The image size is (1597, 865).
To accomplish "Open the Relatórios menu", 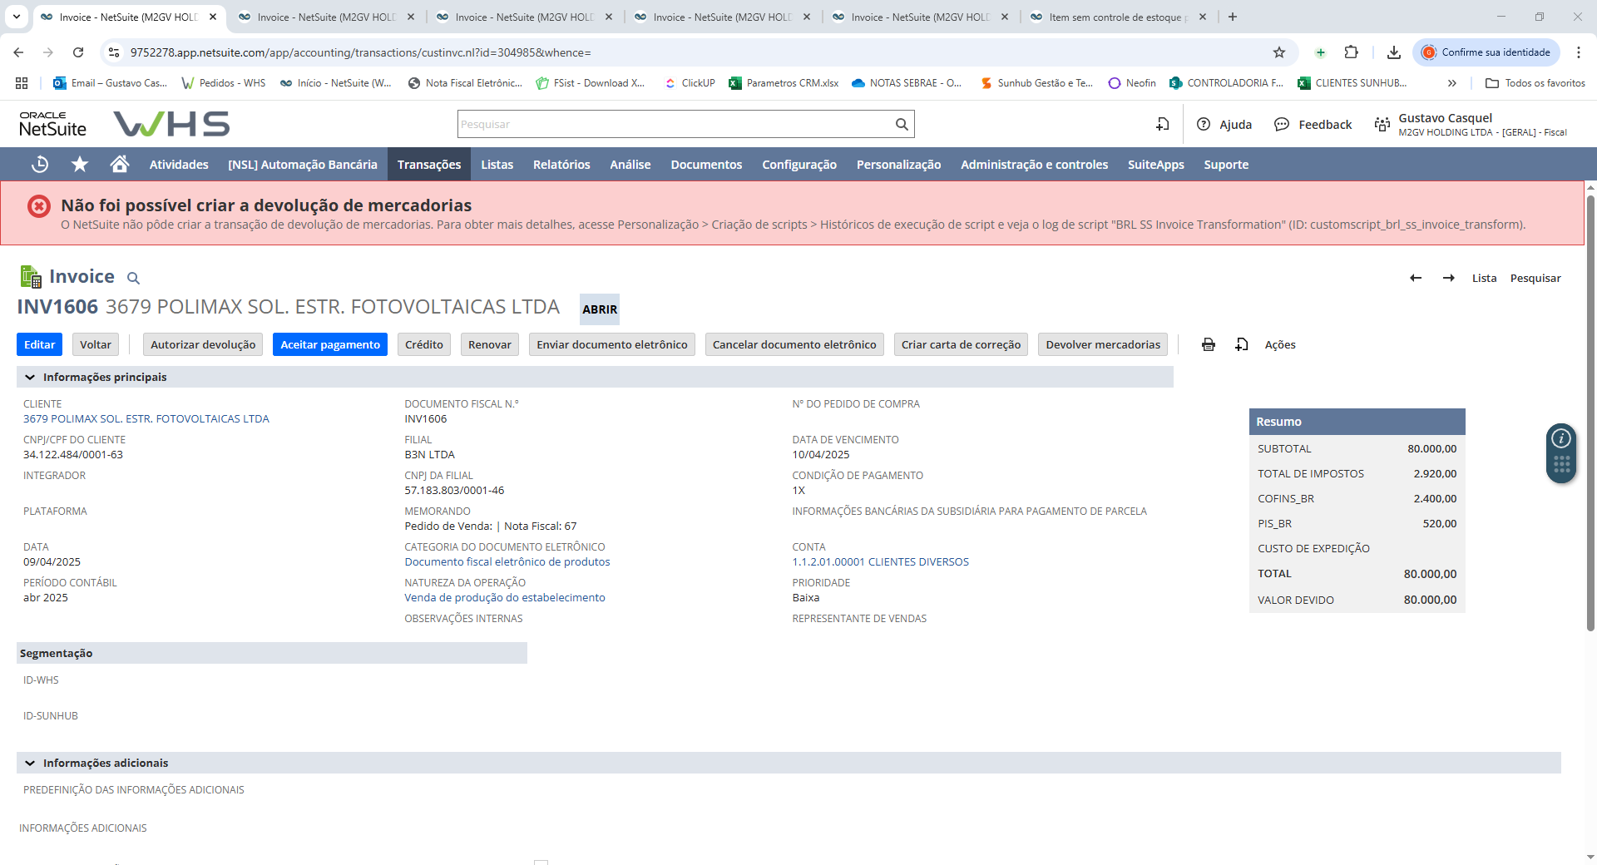I will (x=561, y=165).
